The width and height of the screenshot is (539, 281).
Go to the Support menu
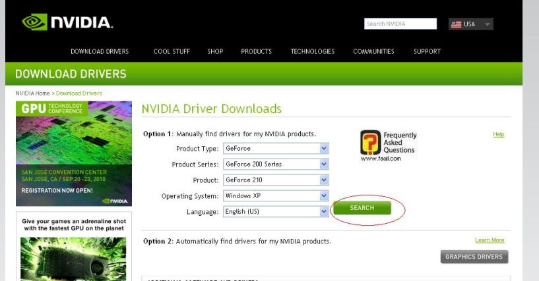pyautogui.click(x=427, y=51)
